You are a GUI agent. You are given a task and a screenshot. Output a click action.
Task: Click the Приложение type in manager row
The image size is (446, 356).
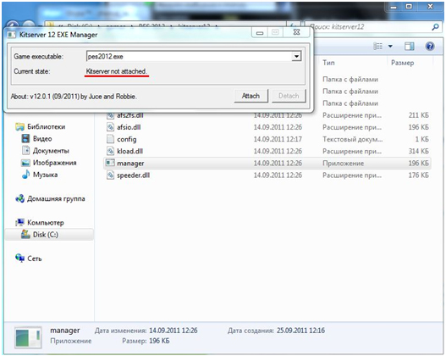coord(343,164)
